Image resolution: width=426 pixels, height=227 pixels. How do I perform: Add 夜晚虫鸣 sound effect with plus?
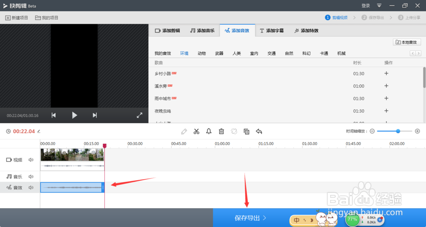(x=386, y=111)
